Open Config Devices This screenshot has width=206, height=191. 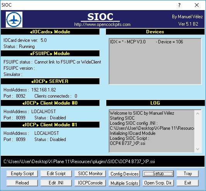click(x=124, y=174)
